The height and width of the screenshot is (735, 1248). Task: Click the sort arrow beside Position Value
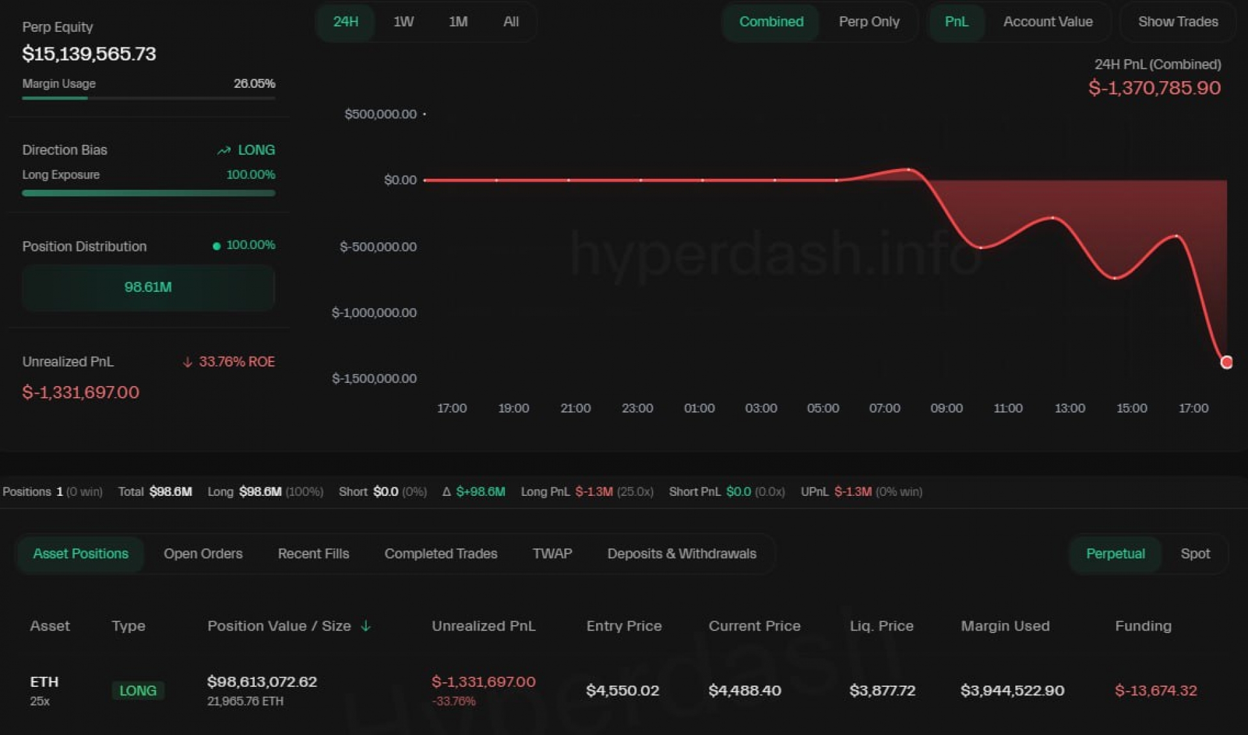366,626
